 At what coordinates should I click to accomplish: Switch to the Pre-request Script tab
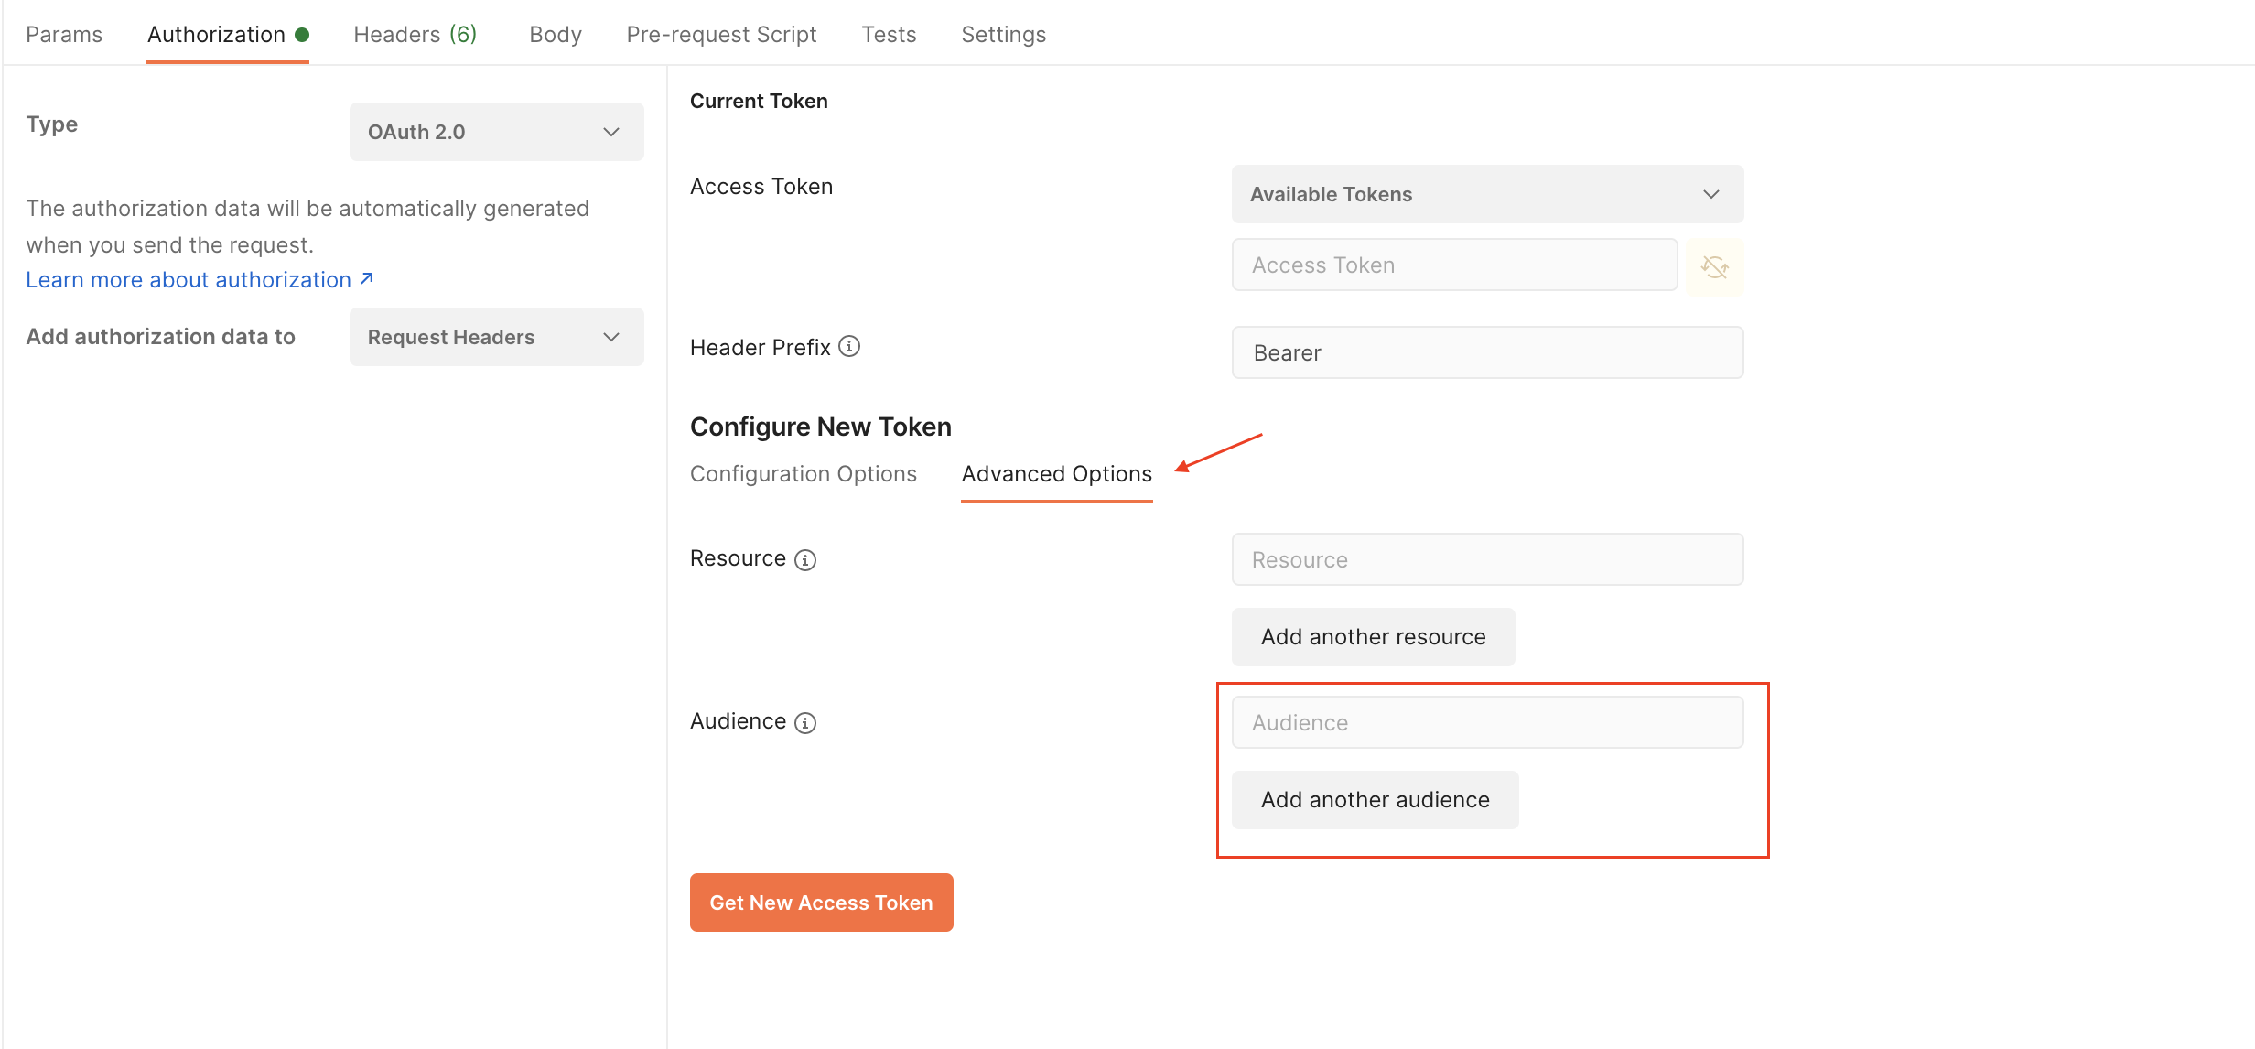pos(720,34)
